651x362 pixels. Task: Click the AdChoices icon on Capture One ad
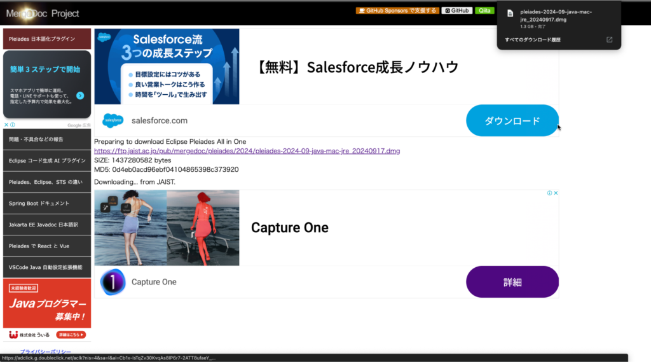549,193
